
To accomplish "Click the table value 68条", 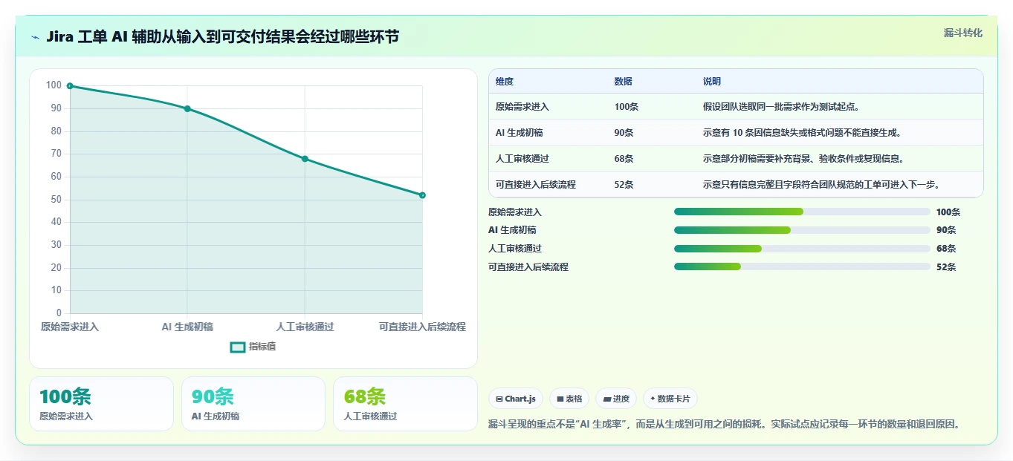I will click(624, 159).
